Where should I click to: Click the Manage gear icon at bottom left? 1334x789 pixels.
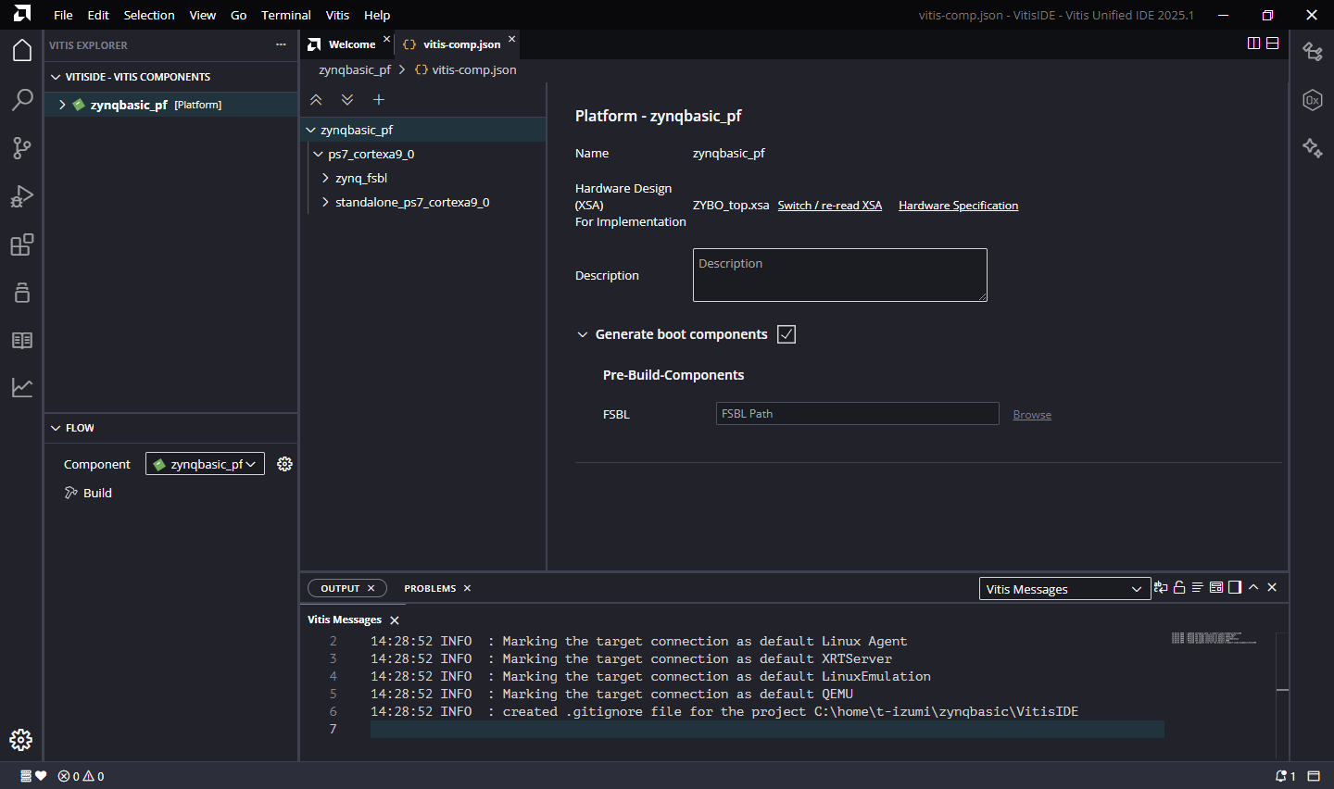pos(21,740)
